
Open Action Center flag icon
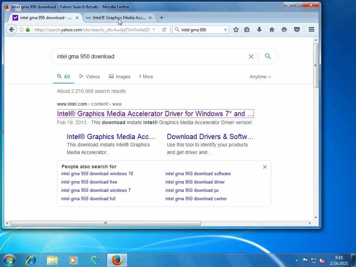[x=305, y=260]
